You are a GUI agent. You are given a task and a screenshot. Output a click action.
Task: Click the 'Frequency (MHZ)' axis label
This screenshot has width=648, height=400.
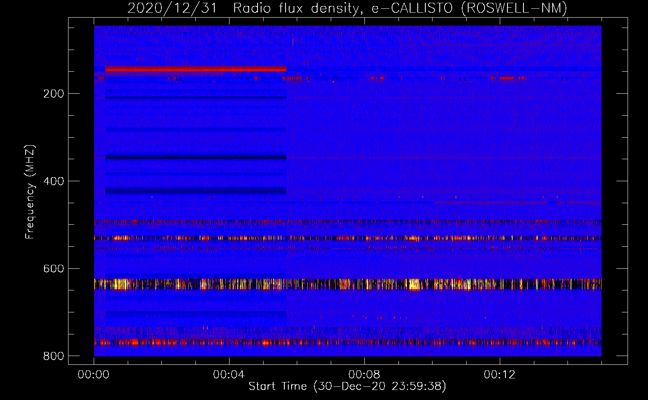(30, 192)
